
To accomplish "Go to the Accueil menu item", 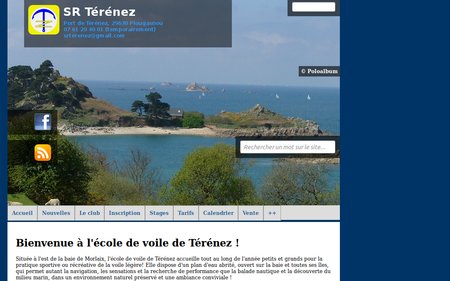I will [x=22, y=213].
